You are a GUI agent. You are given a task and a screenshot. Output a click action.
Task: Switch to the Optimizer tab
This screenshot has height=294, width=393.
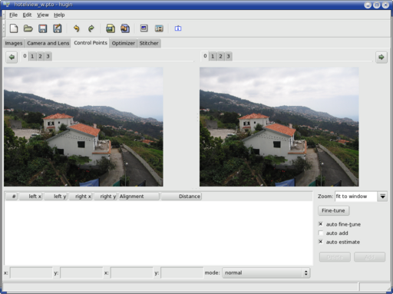[x=124, y=43]
